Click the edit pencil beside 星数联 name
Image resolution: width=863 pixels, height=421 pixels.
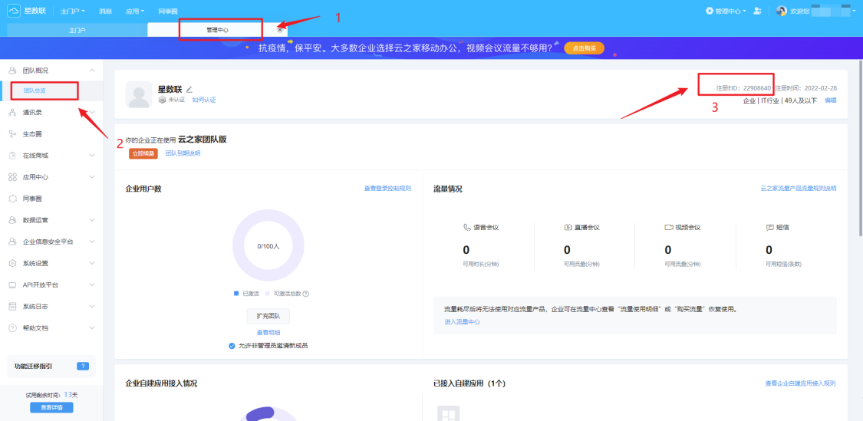pos(189,89)
